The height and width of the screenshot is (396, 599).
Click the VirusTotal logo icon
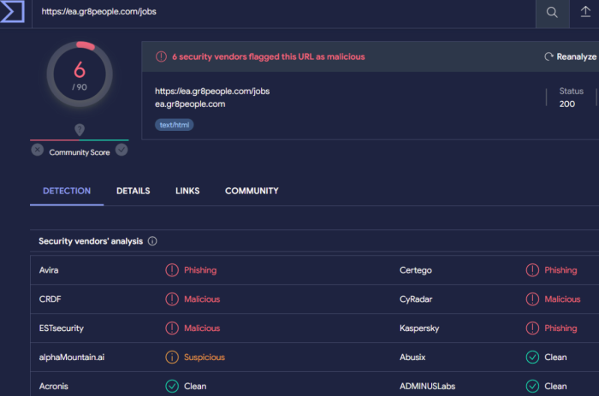(14, 12)
